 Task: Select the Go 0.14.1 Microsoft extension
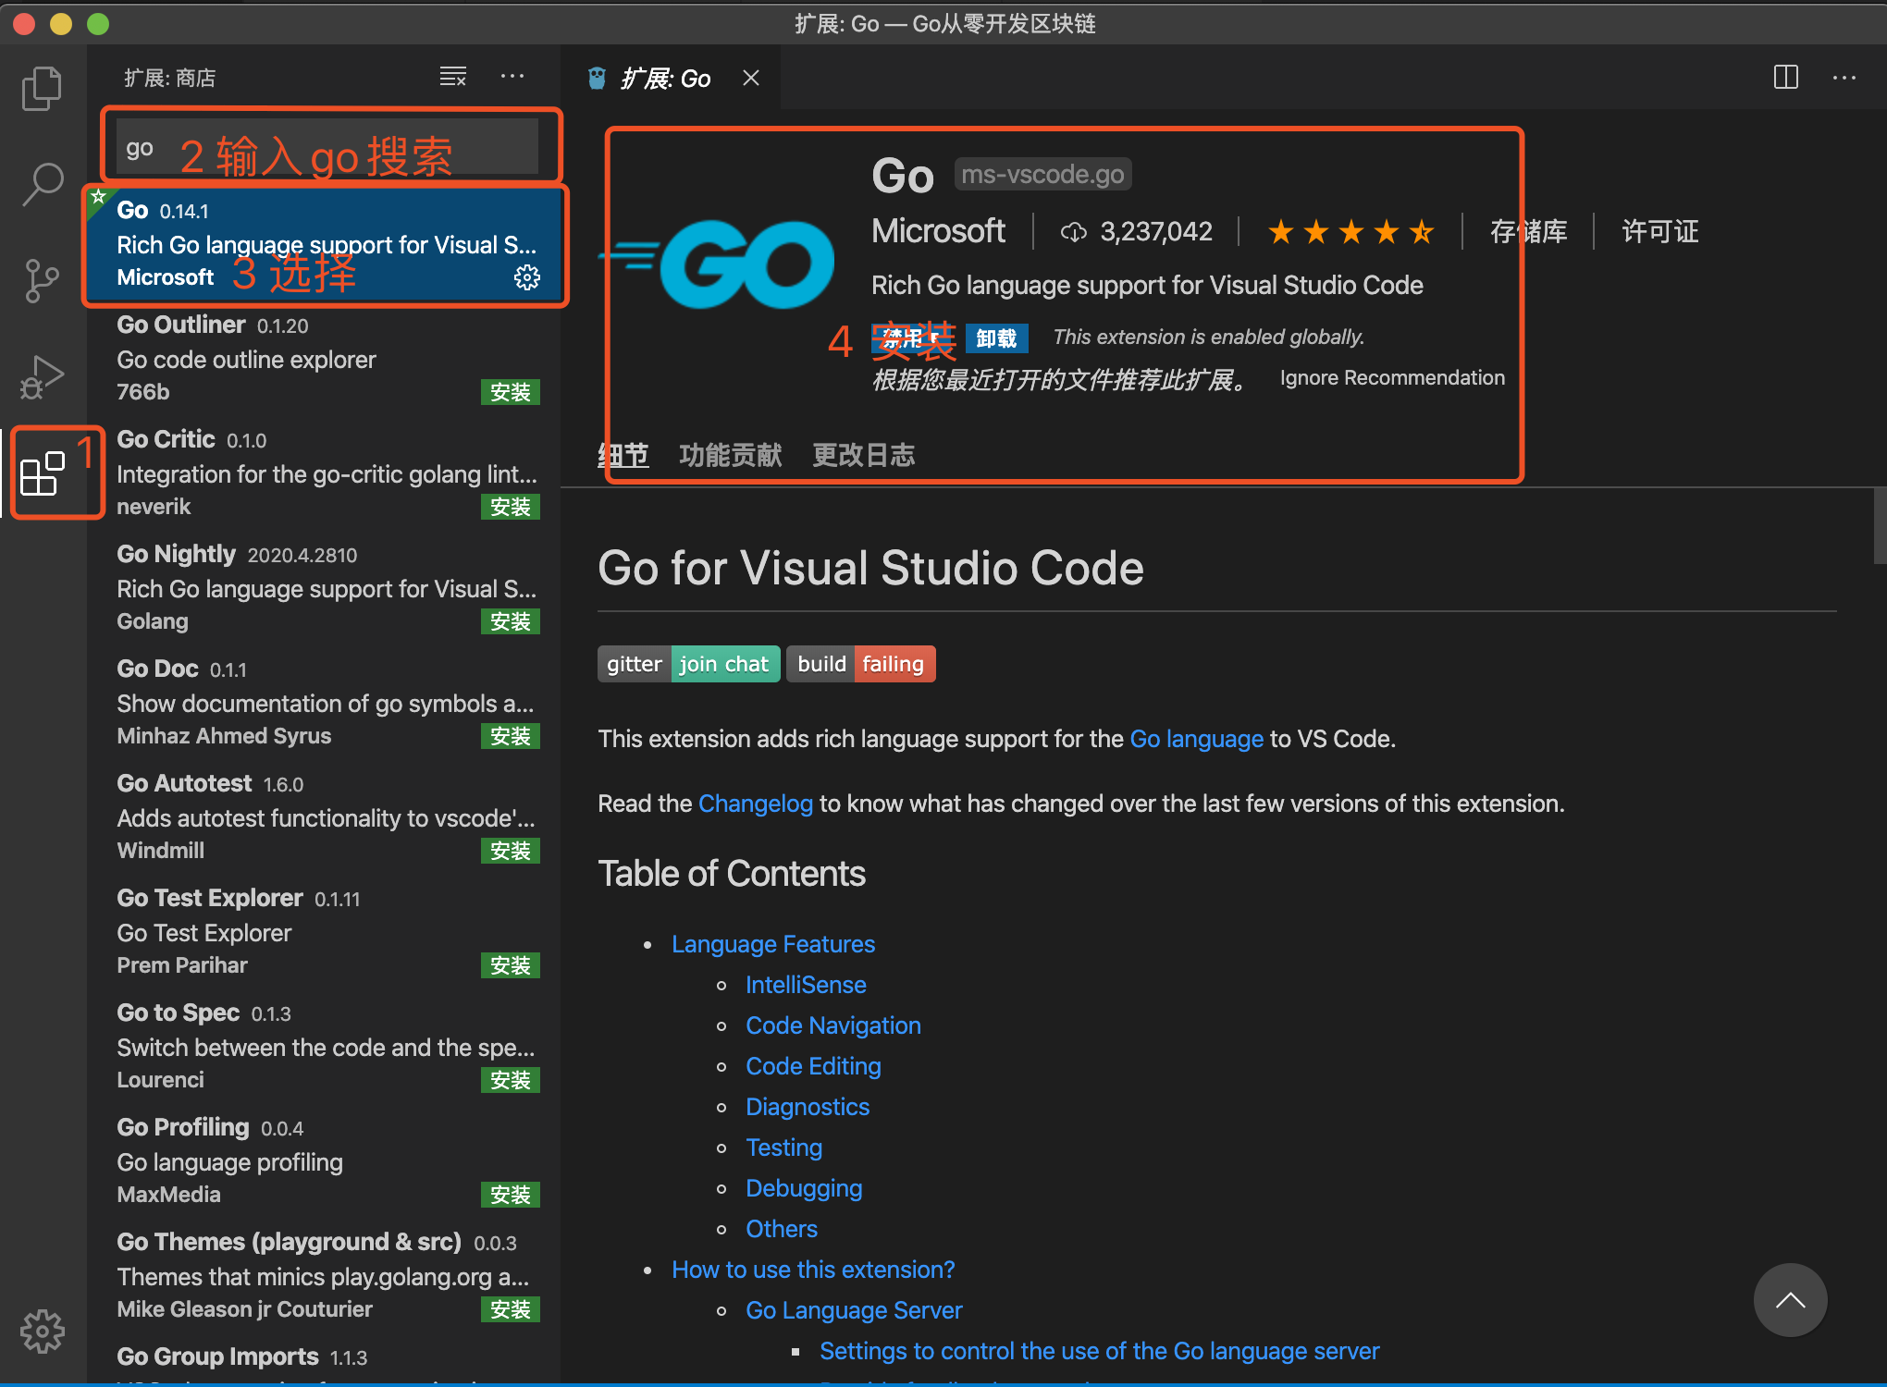click(x=325, y=245)
